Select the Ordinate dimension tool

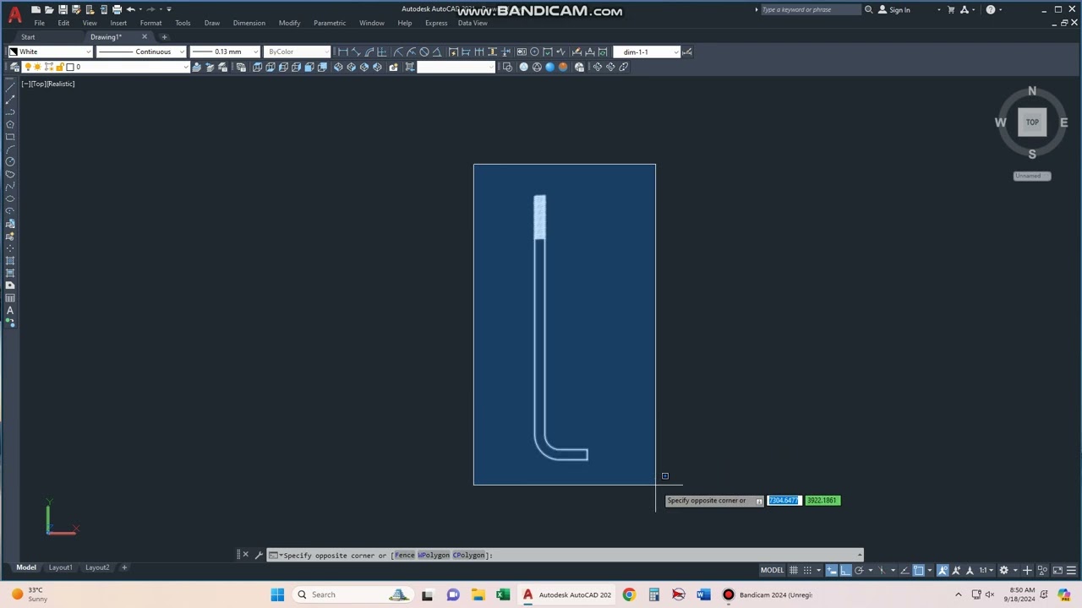(x=381, y=52)
